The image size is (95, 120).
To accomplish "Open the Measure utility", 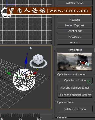I will 75,20.
